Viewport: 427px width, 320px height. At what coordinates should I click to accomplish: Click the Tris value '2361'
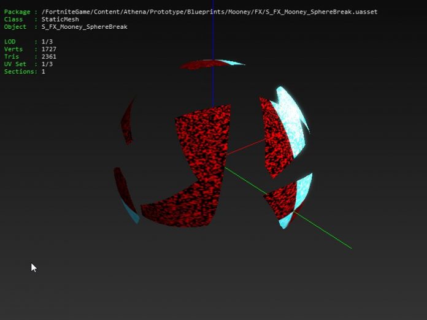(x=49, y=56)
